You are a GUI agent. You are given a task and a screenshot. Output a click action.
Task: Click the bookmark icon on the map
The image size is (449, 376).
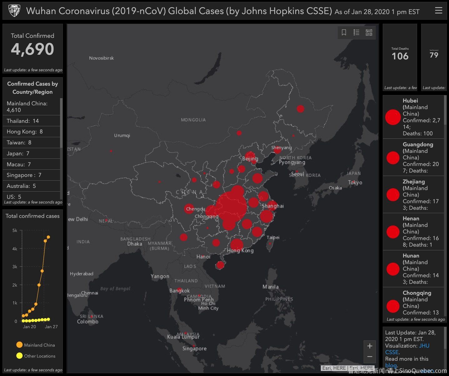point(344,33)
